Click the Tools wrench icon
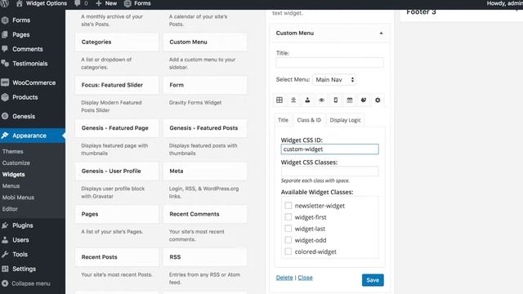This screenshot has width=523, height=294. tap(5, 254)
